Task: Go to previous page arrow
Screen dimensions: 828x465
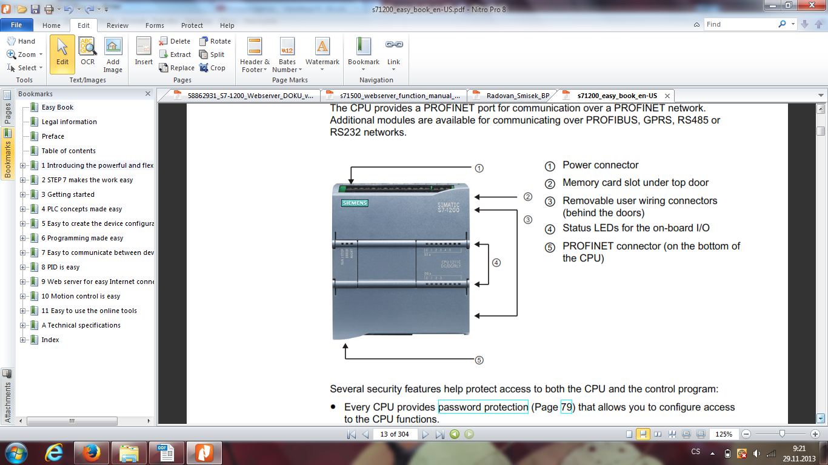Action: 366,434
